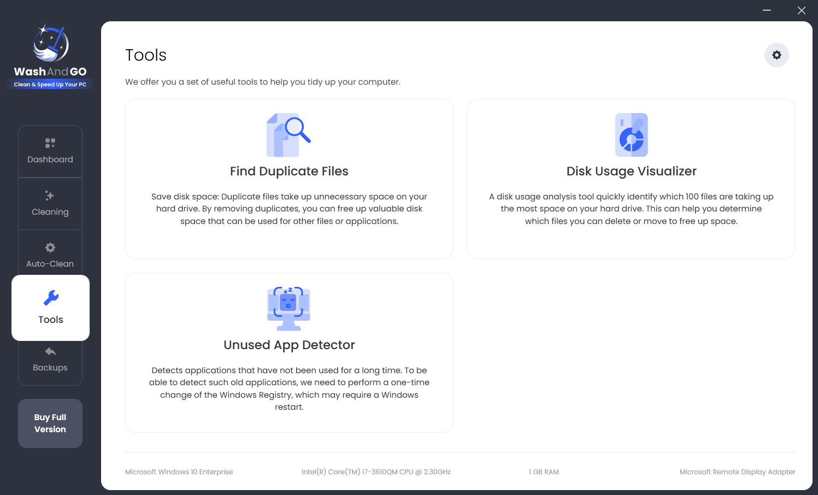The width and height of the screenshot is (818, 495).
Task: Click the Tools wrench icon
Action: 51,298
